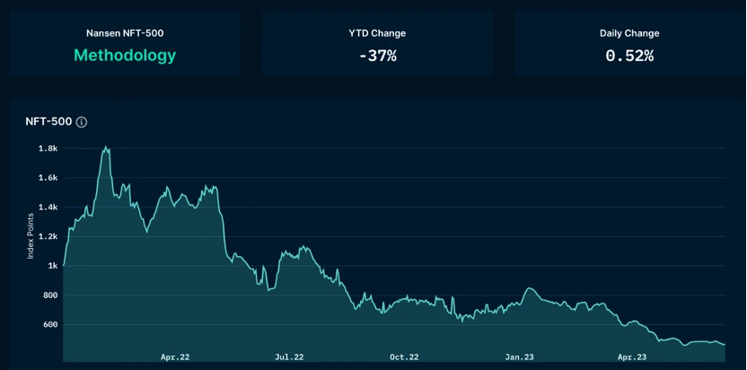This screenshot has width=747, height=370.
Task: Click the chart's highest peak near 1.8k
Action: (x=106, y=147)
